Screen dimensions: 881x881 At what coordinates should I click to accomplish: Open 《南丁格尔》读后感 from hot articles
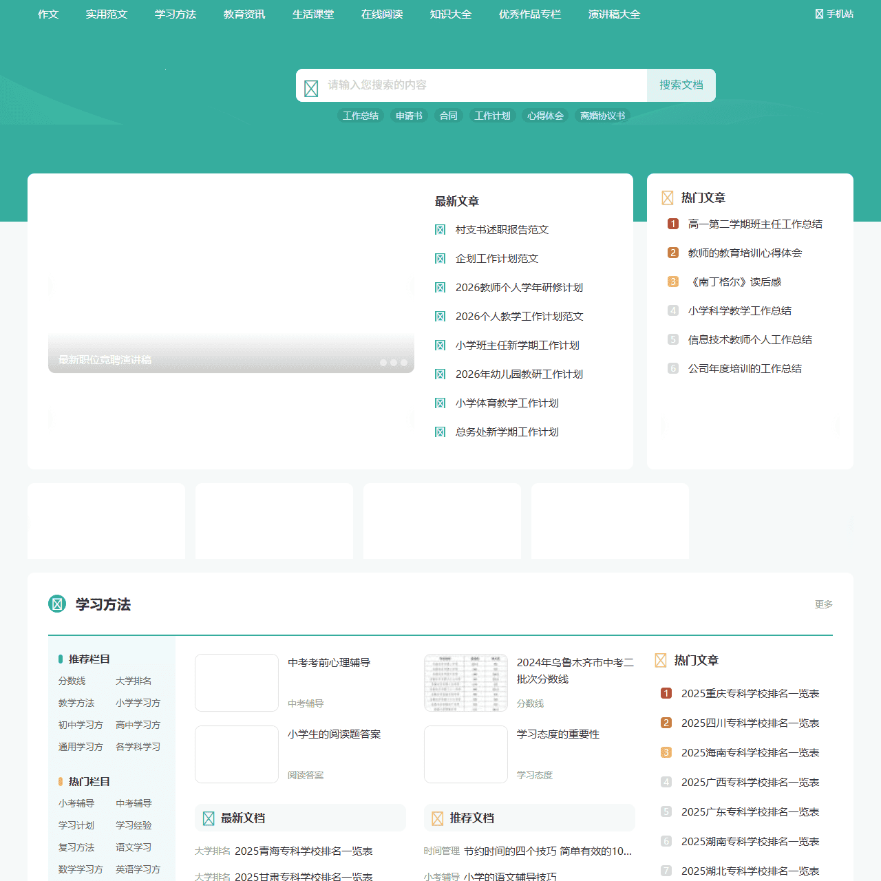click(735, 282)
